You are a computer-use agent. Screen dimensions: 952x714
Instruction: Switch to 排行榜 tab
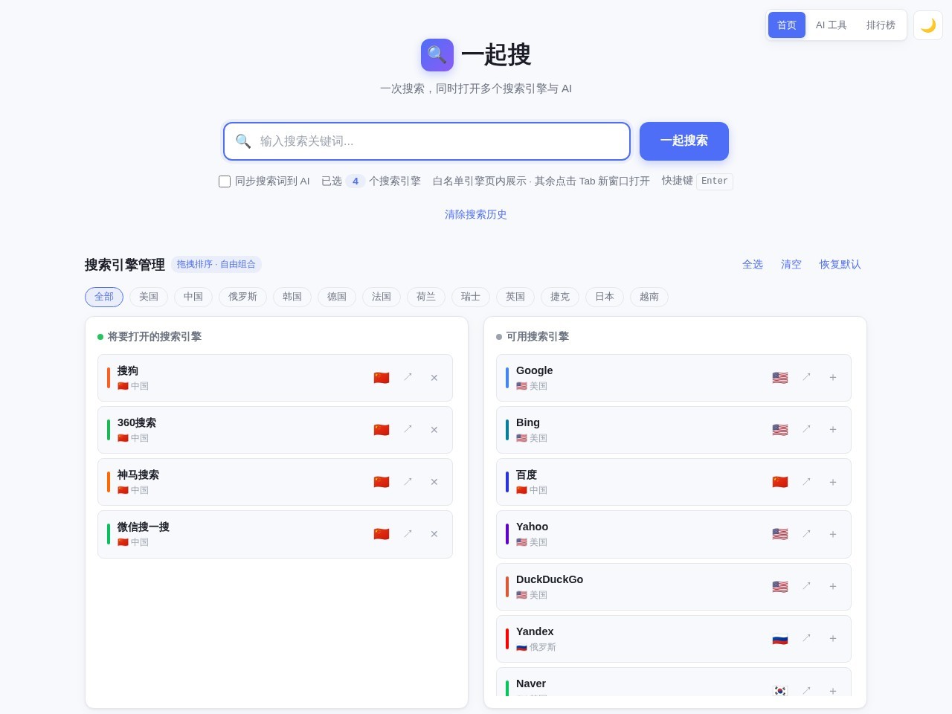pyautogui.click(x=881, y=25)
